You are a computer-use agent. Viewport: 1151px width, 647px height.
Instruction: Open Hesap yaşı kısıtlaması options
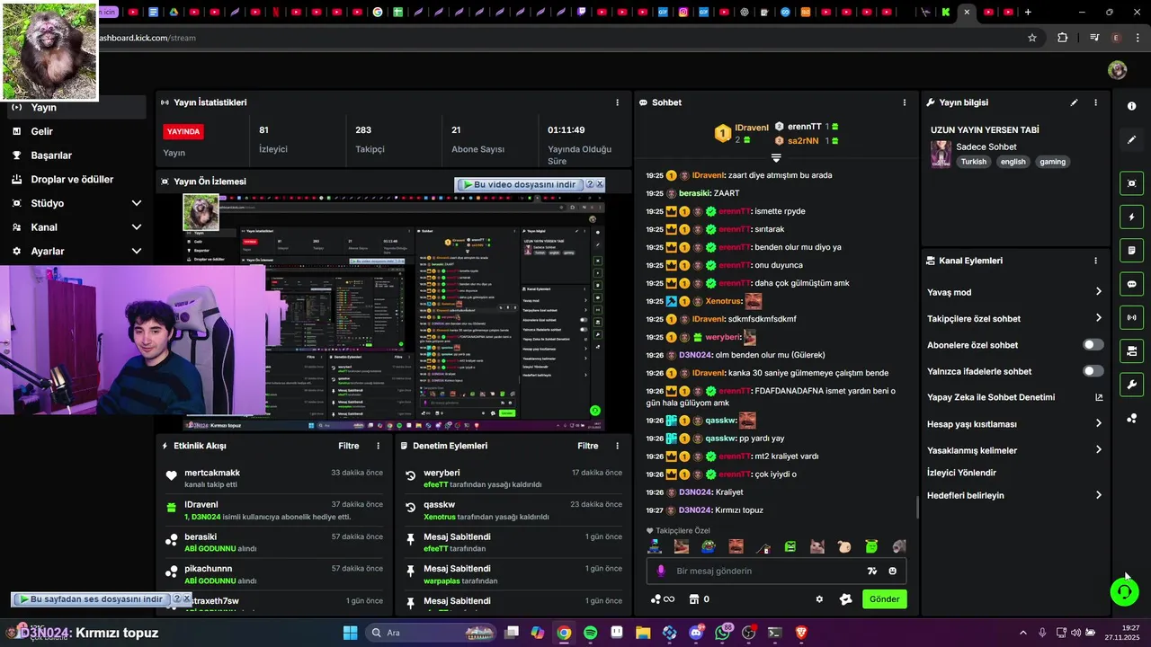[1014, 423]
